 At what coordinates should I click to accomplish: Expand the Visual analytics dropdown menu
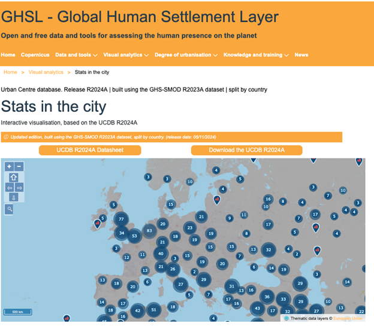126,55
